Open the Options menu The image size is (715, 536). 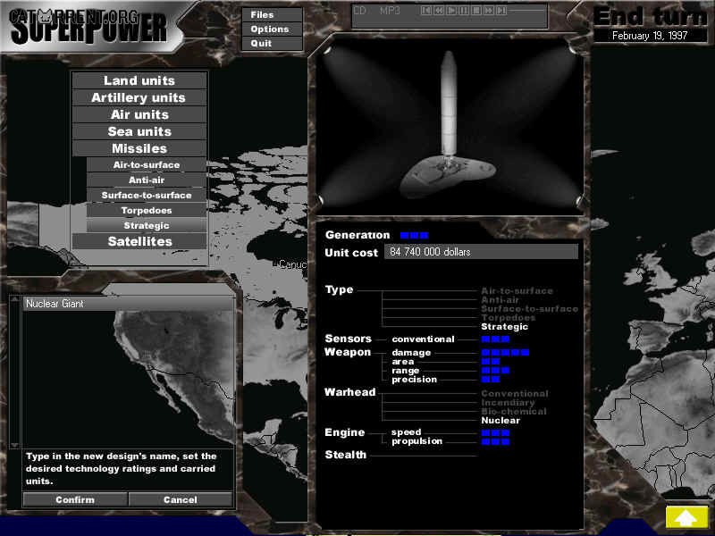(x=272, y=29)
